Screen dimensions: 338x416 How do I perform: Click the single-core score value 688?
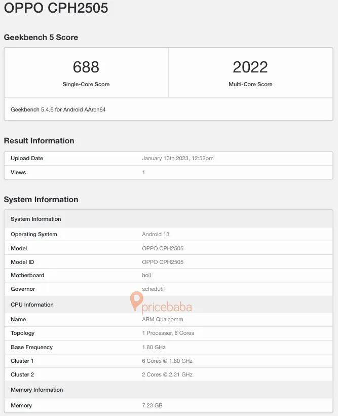click(x=86, y=67)
